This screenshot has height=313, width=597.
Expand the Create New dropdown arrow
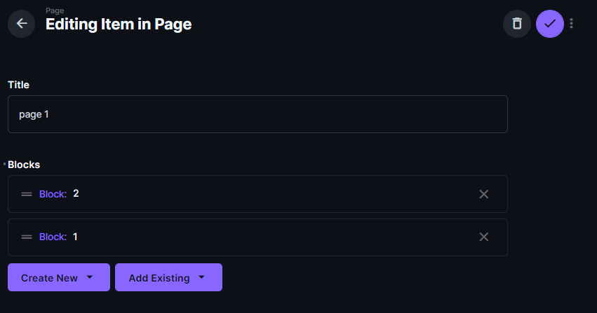[90, 277]
